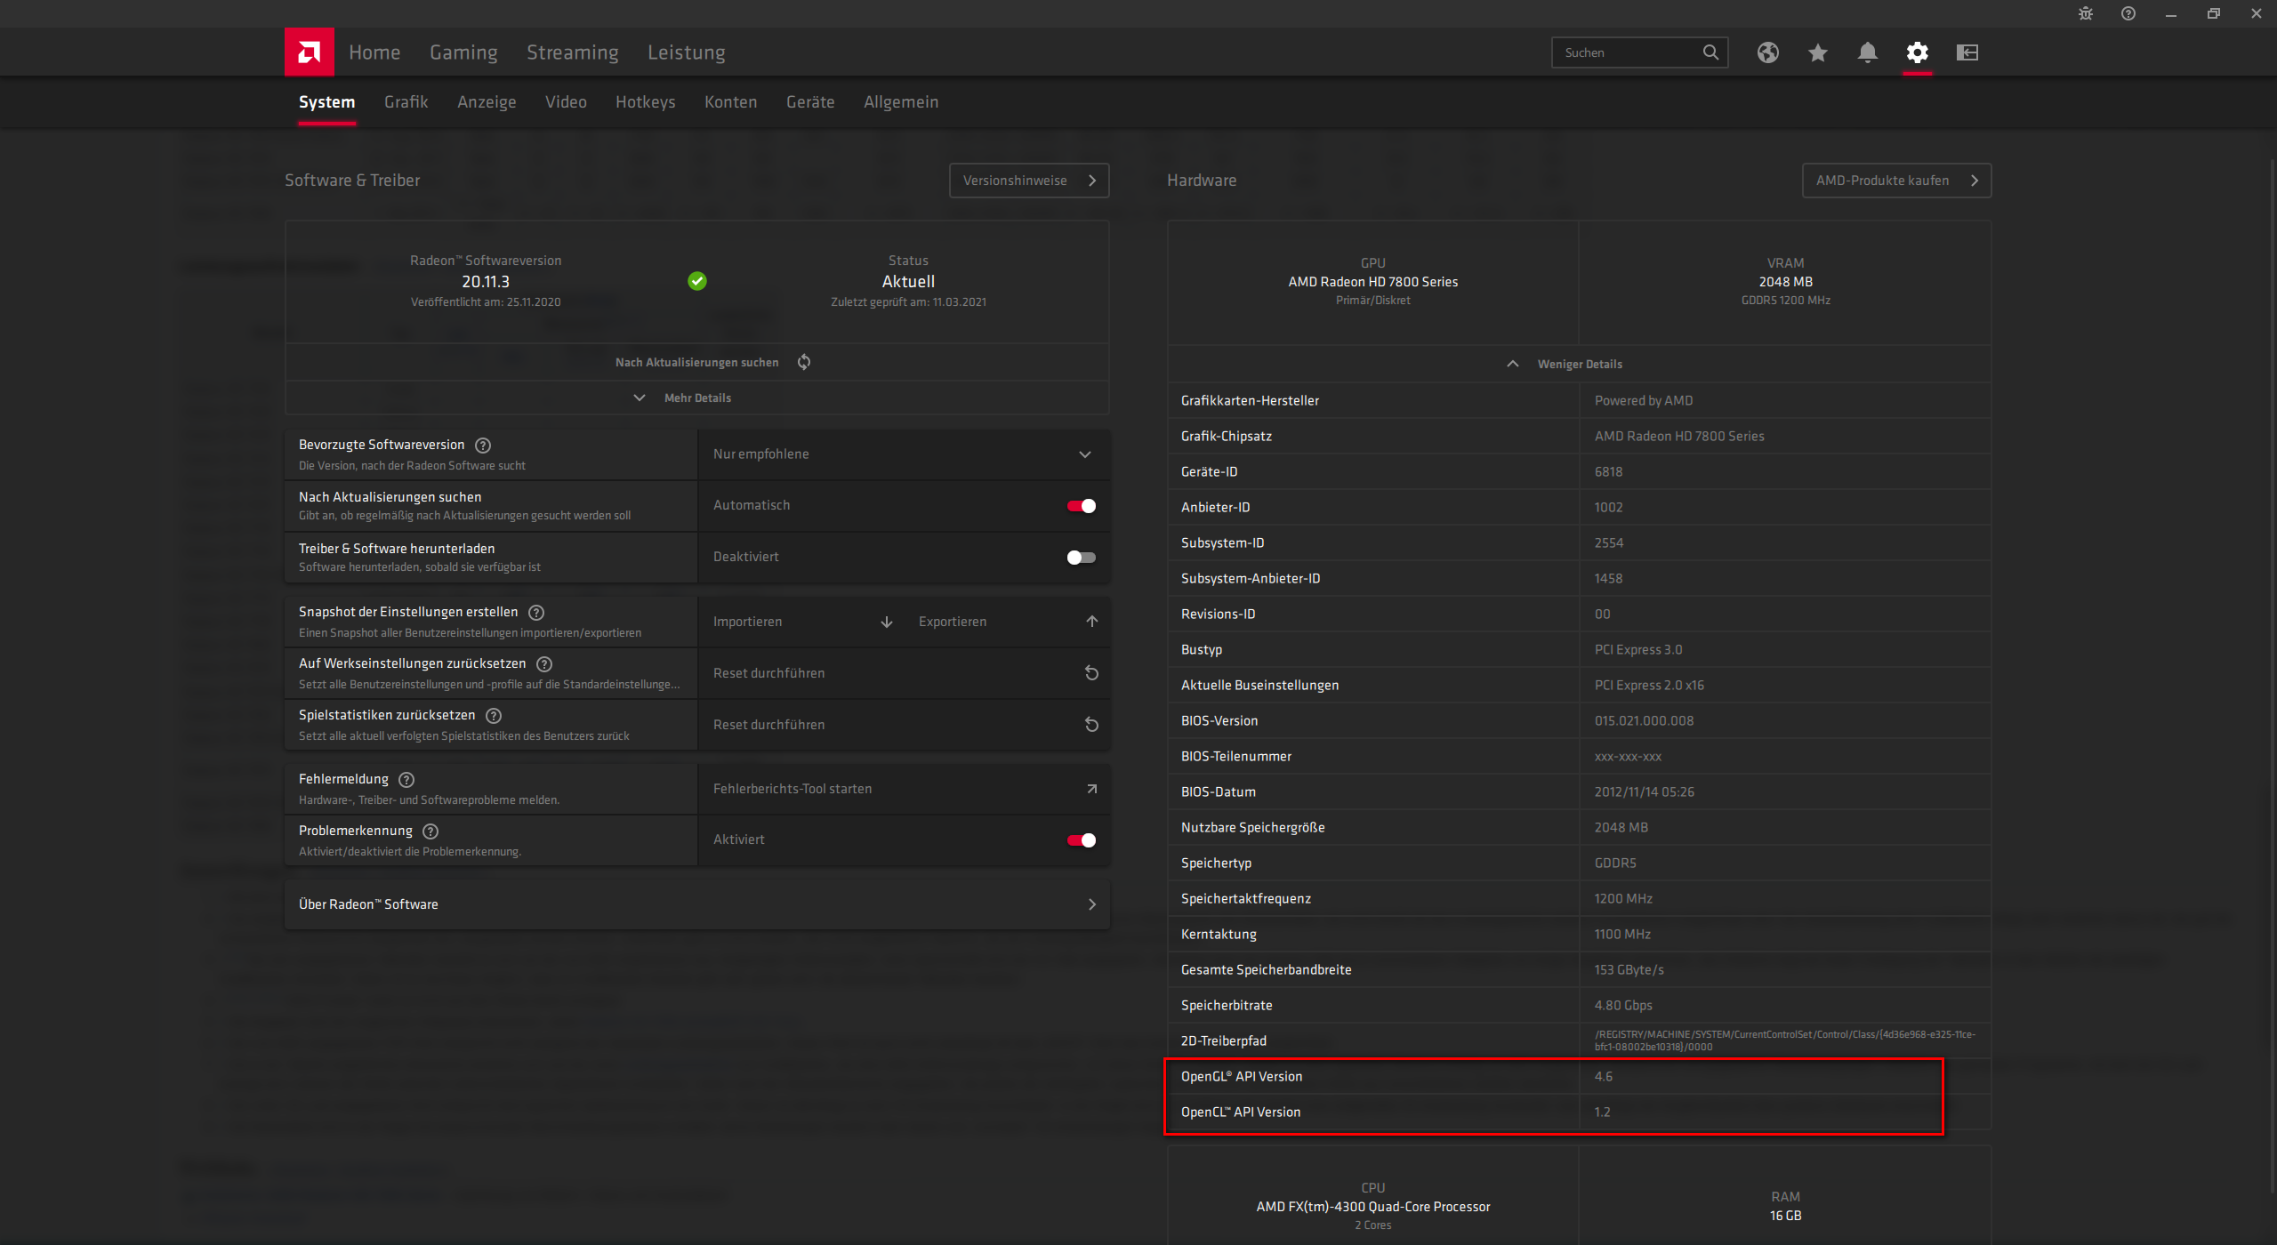
Task: Open settings gear icon
Action: tap(1917, 52)
